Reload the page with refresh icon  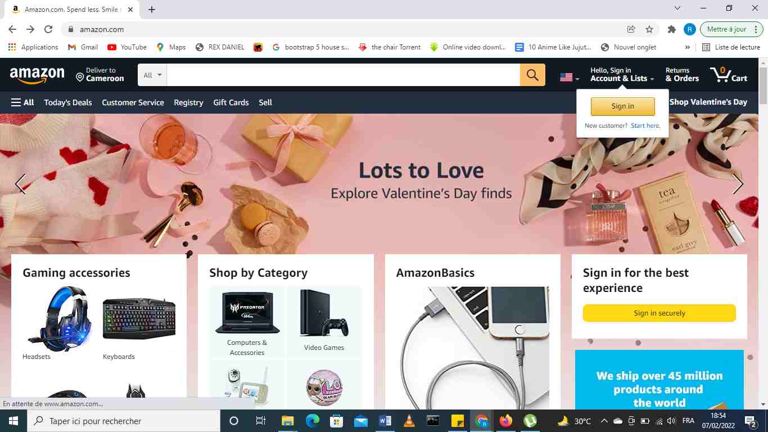[x=48, y=29]
